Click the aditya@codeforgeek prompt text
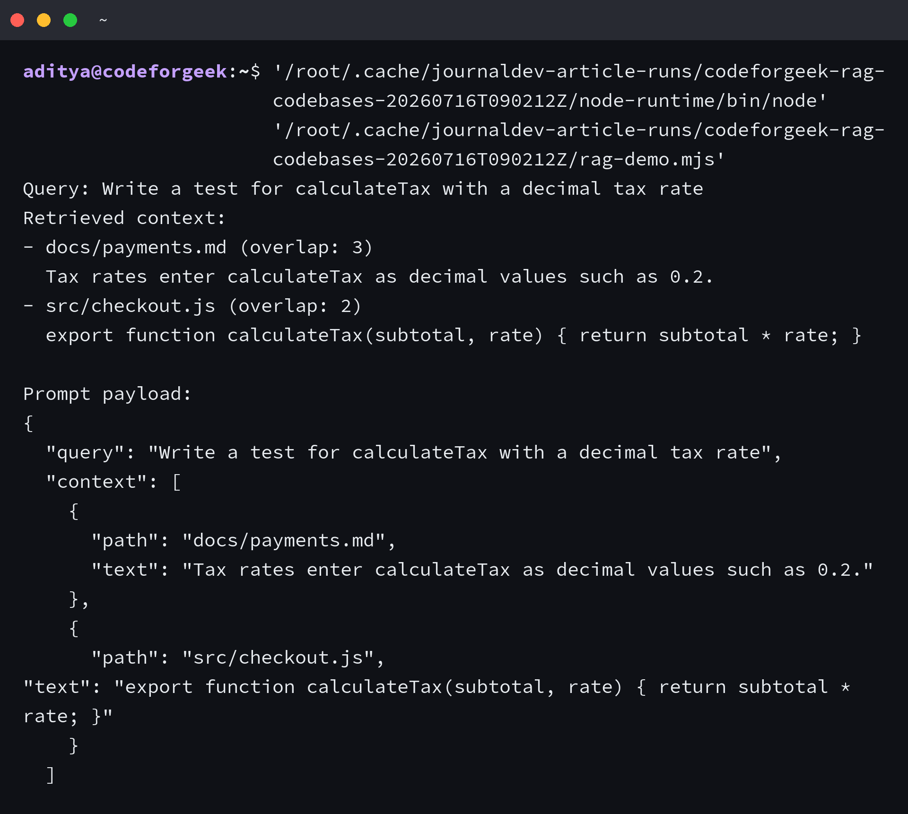Image resolution: width=908 pixels, height=814 pixels. (125, 71)
